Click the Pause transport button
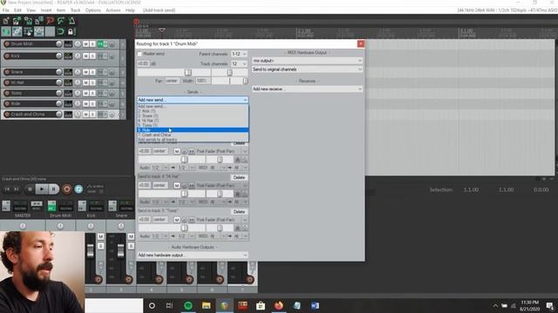The height and width of the screenshot is (313, 558). (x=53, y=190)
